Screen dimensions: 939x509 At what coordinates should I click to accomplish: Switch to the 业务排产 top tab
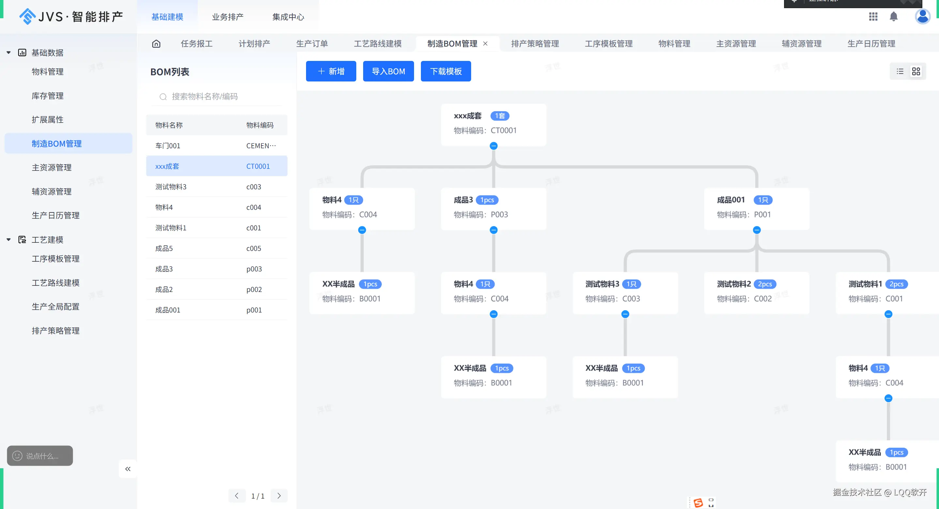[x=227, y=17]
